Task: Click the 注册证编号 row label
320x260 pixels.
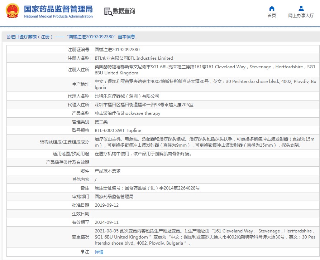Action: [78, 49]
